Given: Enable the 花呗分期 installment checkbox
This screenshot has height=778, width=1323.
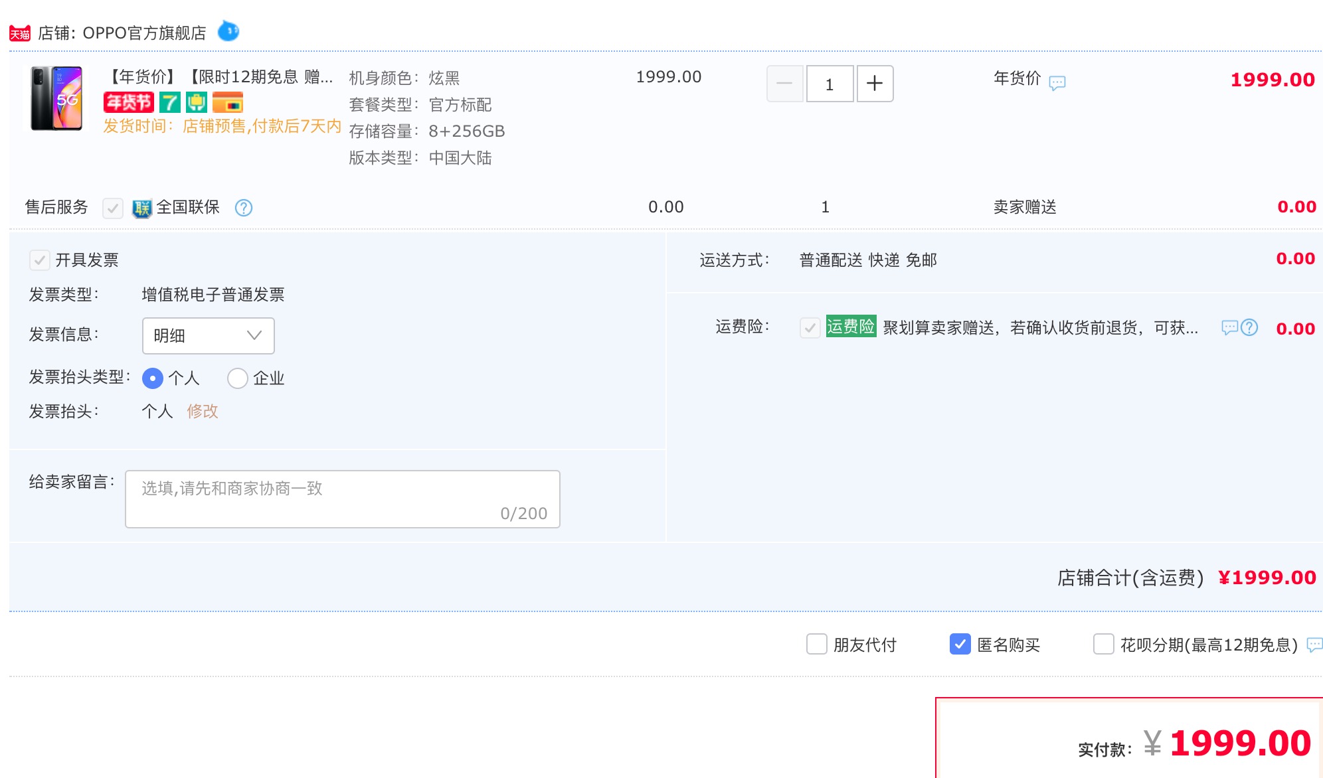Looking at the screenshot, I should (x=1104, y=644).
